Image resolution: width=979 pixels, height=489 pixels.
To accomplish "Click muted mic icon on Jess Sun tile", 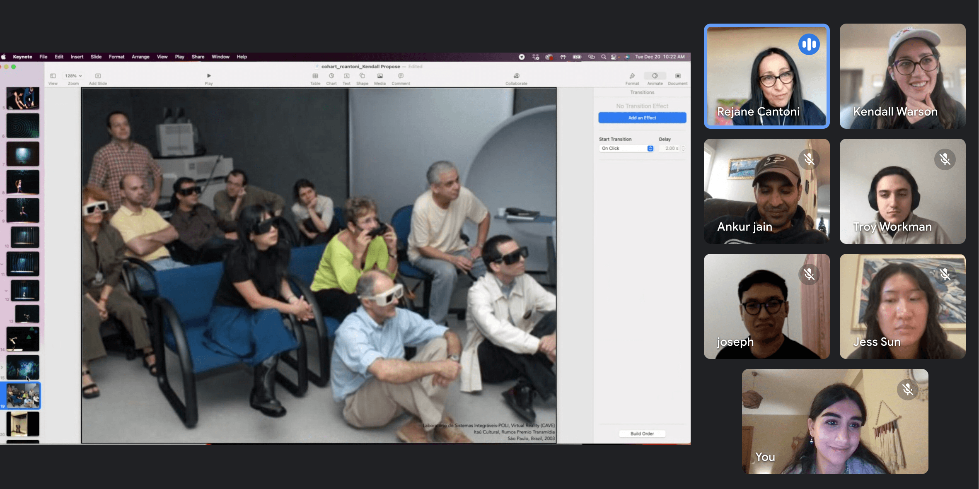I will (945, 274).
